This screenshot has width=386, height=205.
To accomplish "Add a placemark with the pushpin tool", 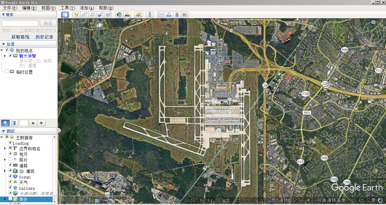I will (x=76, y=15).
